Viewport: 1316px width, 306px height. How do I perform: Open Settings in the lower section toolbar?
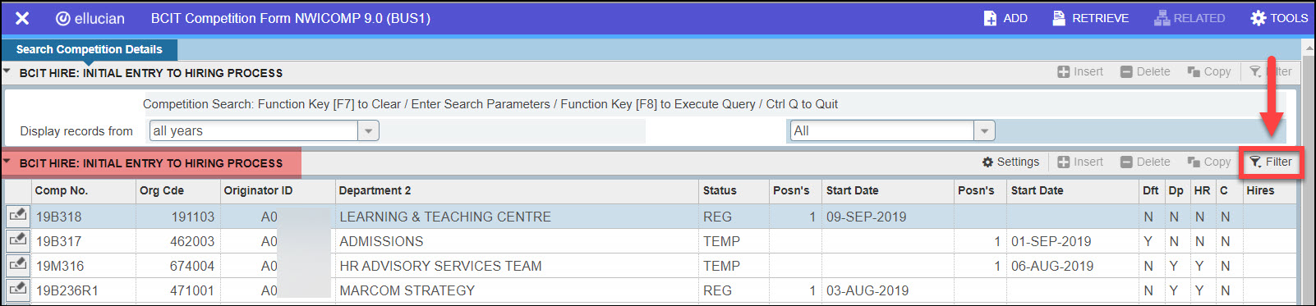point(1010,162)
